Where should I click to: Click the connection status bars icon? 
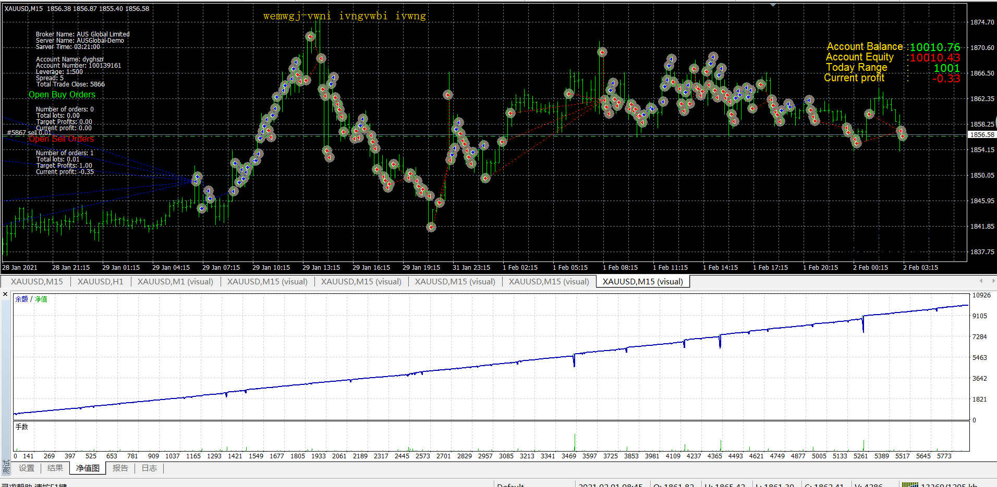909,484
